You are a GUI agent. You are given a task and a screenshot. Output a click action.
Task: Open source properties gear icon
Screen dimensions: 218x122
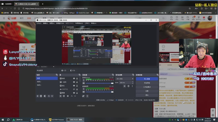point(68,96)
